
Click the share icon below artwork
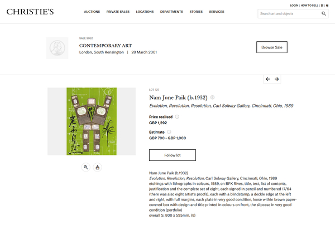[x=98, y=167]
